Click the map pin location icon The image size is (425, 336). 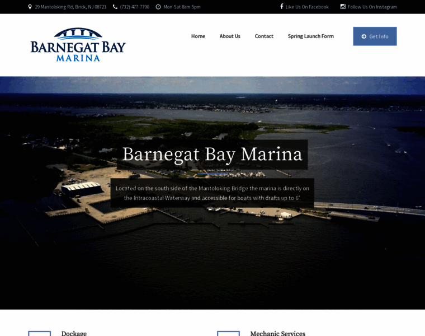(x=30, y=7)
